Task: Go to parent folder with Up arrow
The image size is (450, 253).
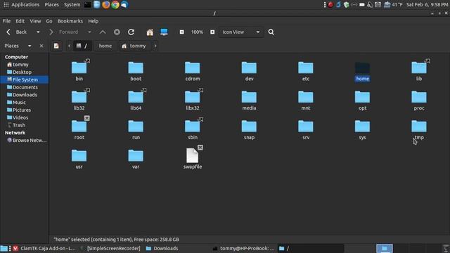Action: point(103,32)
